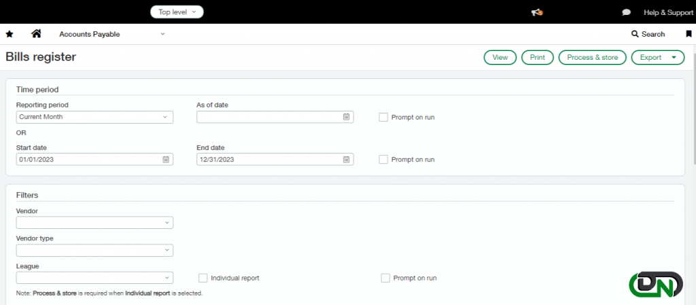Click the bookmark icon near Search
Screen dimensions: 696x305
[x=689, y=34]
